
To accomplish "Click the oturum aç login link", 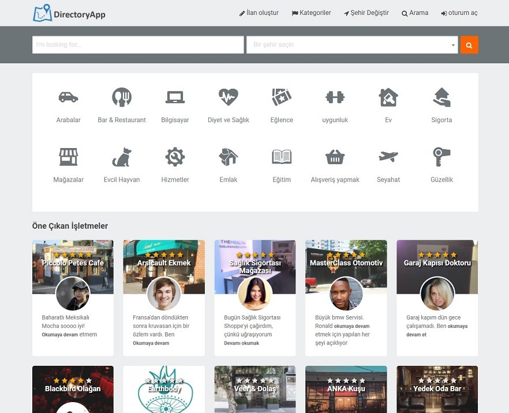I will pos(459,13).
